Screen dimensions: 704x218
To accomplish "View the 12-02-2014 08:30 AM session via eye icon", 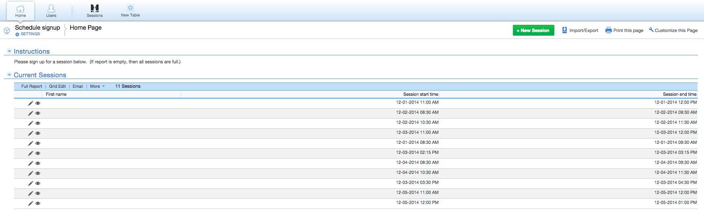I will (38, 113).
